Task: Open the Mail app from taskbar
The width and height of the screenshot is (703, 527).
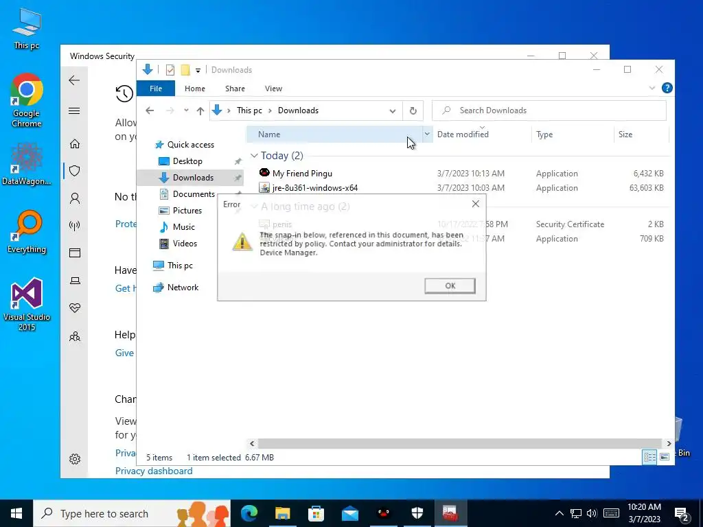Action: (349, 513)
